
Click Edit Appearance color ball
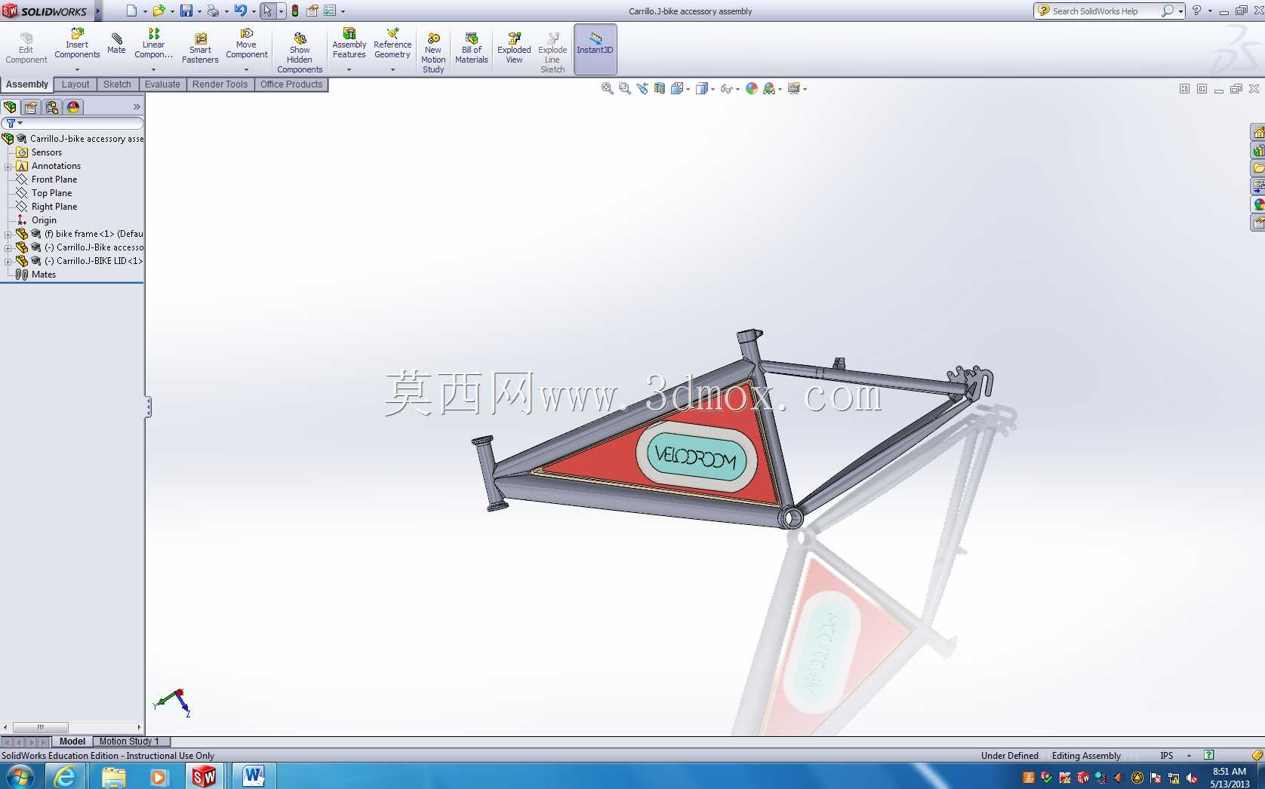(752, 88)
